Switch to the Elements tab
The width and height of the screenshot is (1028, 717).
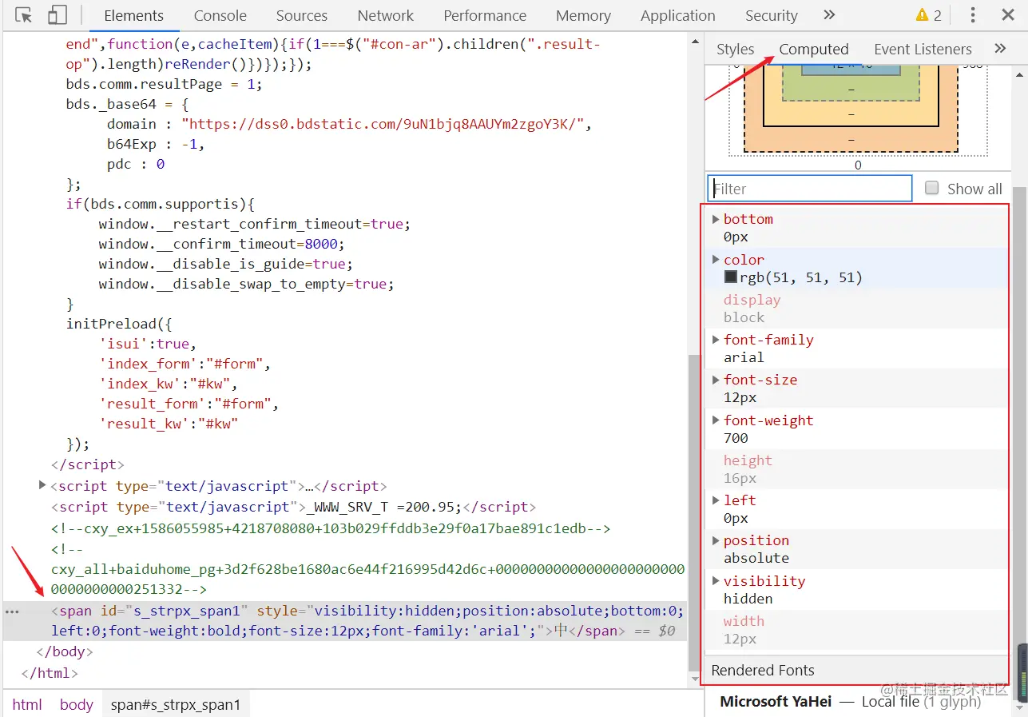point(133,15)
